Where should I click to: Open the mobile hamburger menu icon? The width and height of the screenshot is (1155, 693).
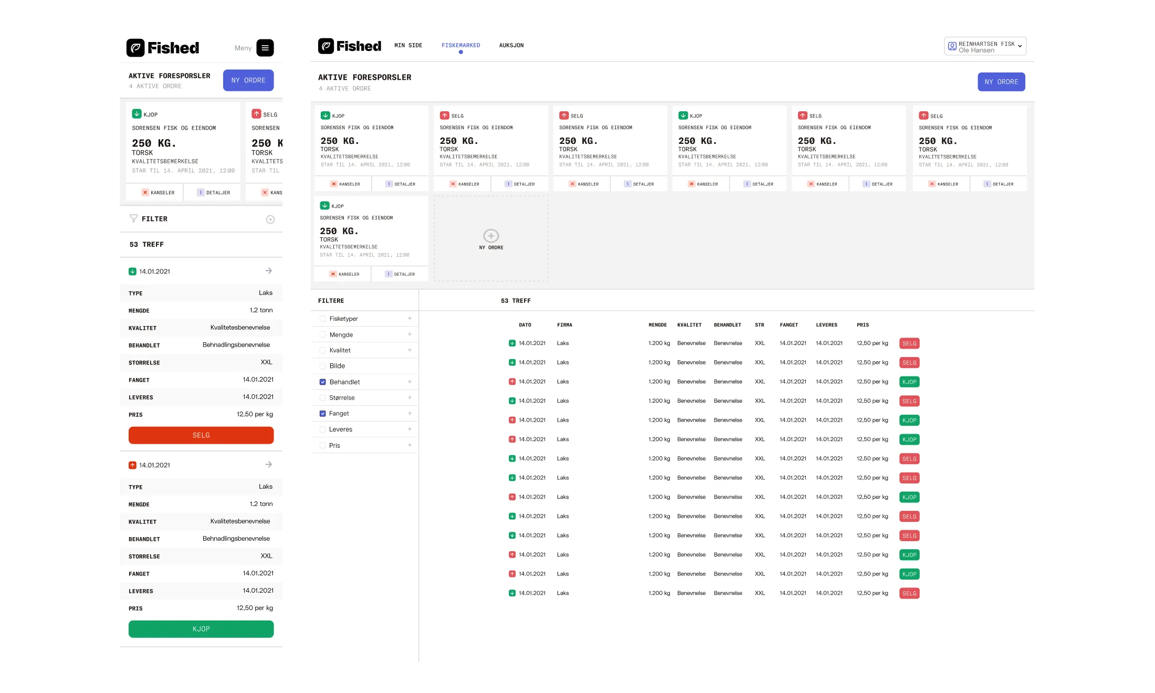tap(265, 48)
